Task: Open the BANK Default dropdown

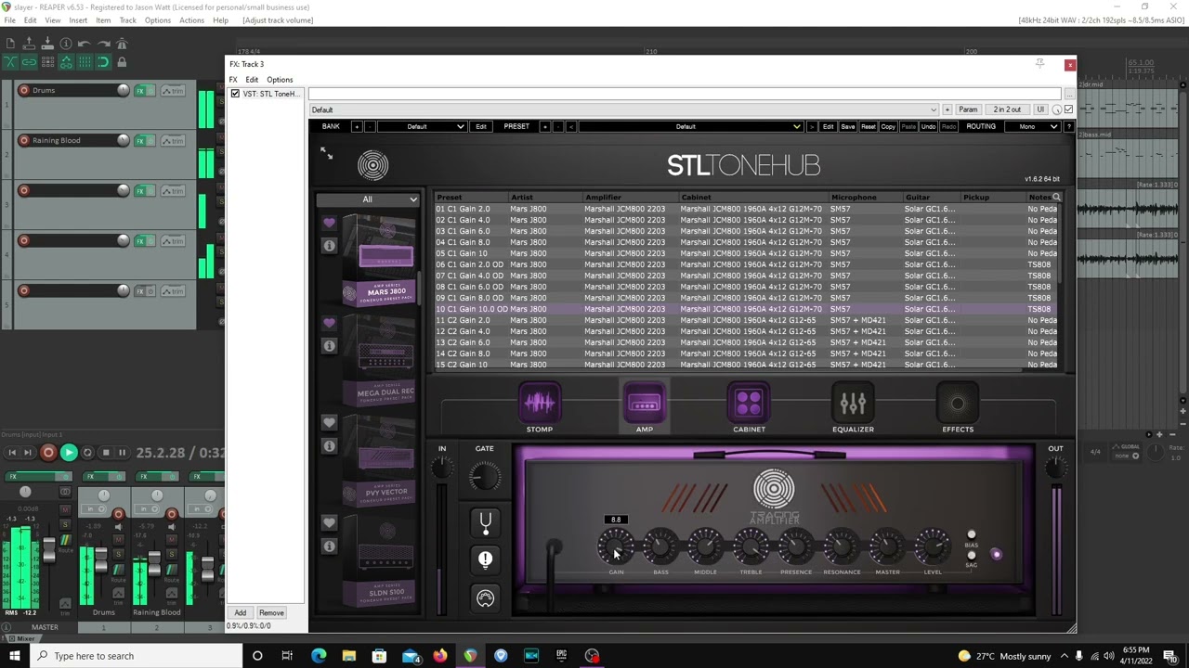Action: click(421, 126)
